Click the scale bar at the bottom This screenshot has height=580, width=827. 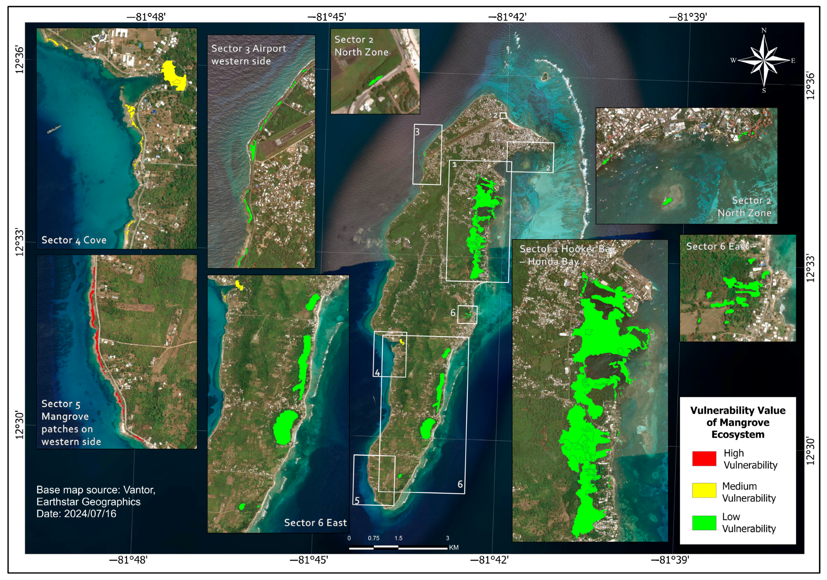click(x=398, y=548)
